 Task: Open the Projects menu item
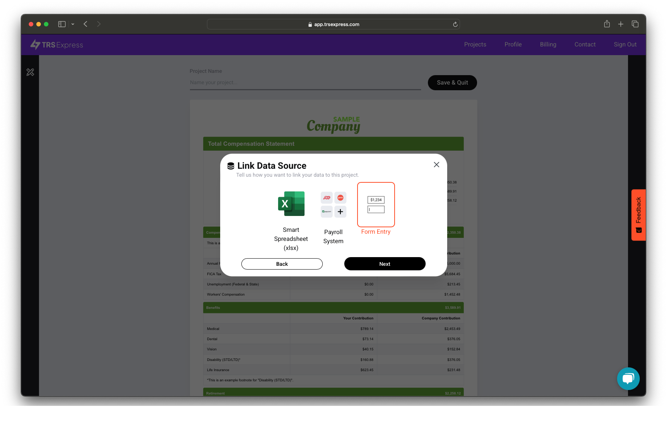[x=475, y=45]
